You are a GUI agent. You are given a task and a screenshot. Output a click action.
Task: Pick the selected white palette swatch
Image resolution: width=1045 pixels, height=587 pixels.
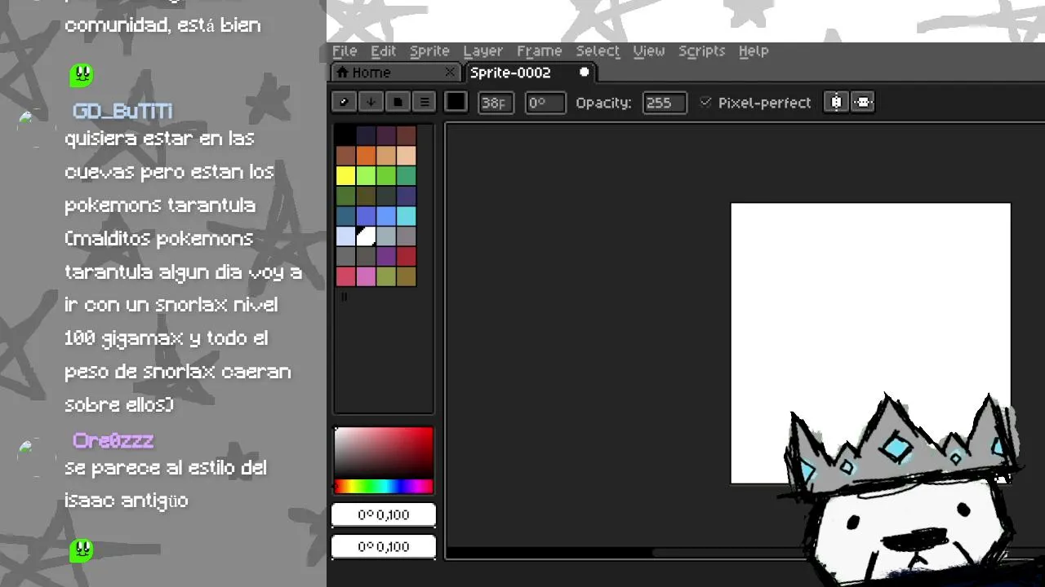point(366,236)
